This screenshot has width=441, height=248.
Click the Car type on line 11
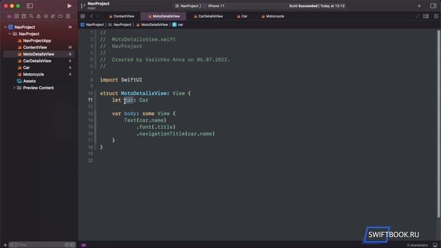[143, 100]
